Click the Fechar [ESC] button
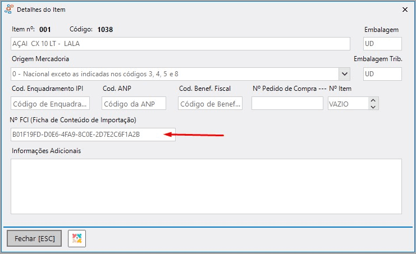 click(34, 238)
